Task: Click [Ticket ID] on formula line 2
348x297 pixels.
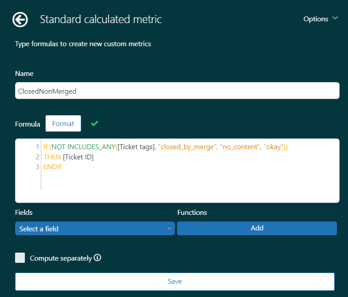Action: click(x=78, y=157)
